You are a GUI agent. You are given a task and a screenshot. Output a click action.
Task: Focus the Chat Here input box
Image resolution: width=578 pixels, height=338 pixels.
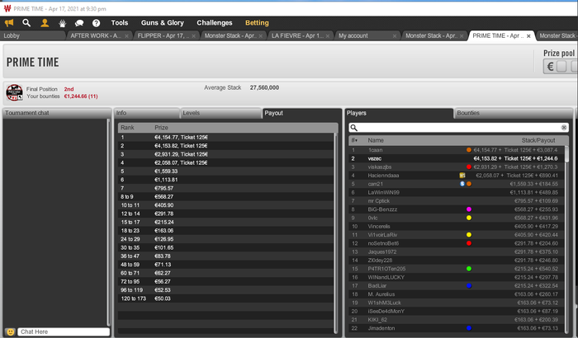pyautogui.click(x=64, y=331)
